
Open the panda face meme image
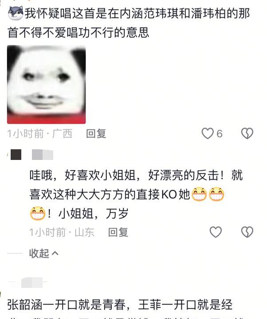point(46,84)
